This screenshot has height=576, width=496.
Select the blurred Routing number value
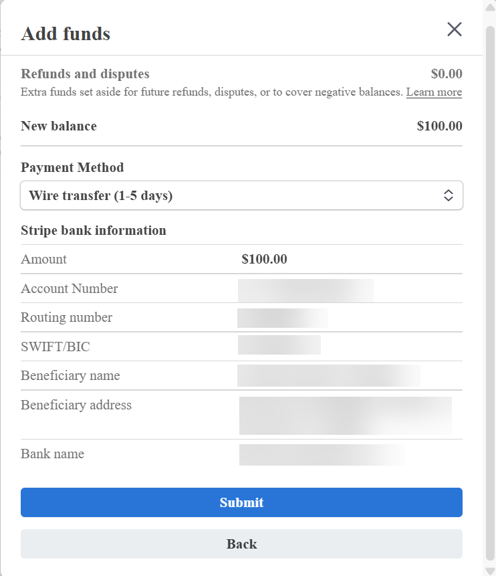[x=283, y=318]
